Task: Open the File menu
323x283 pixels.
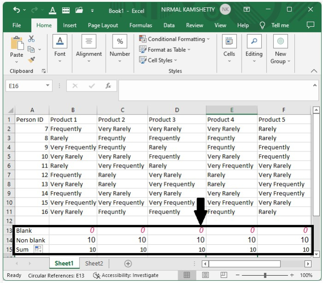Action: tap(17, 25)
